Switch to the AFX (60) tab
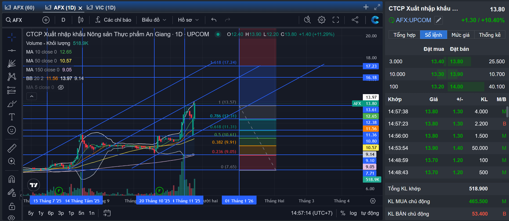 pyautogui.click(x=20, y=8)
